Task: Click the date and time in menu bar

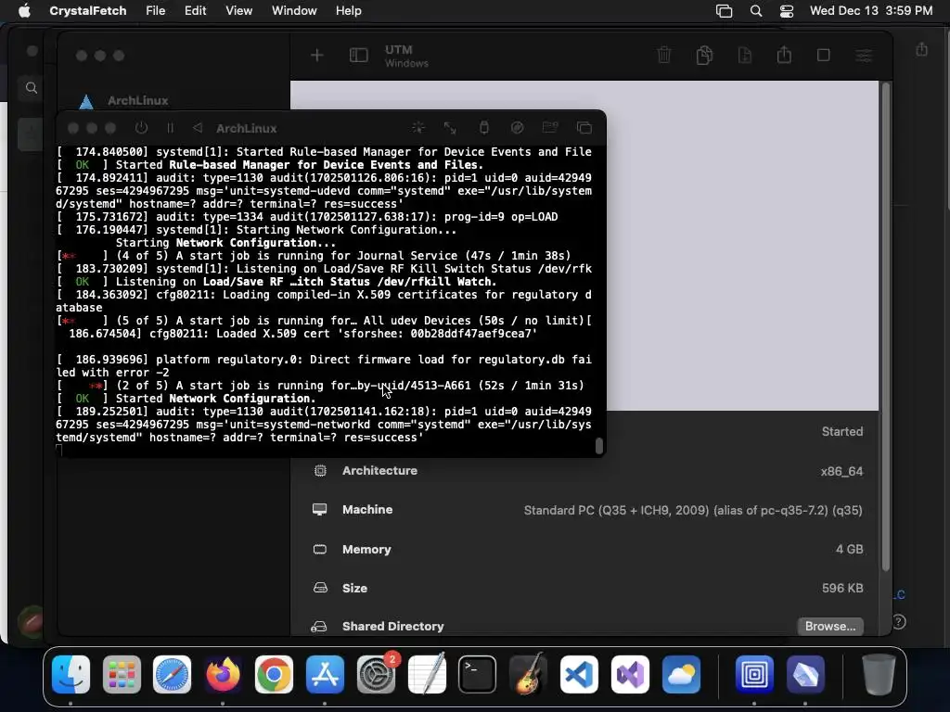Action: point(870,11)
